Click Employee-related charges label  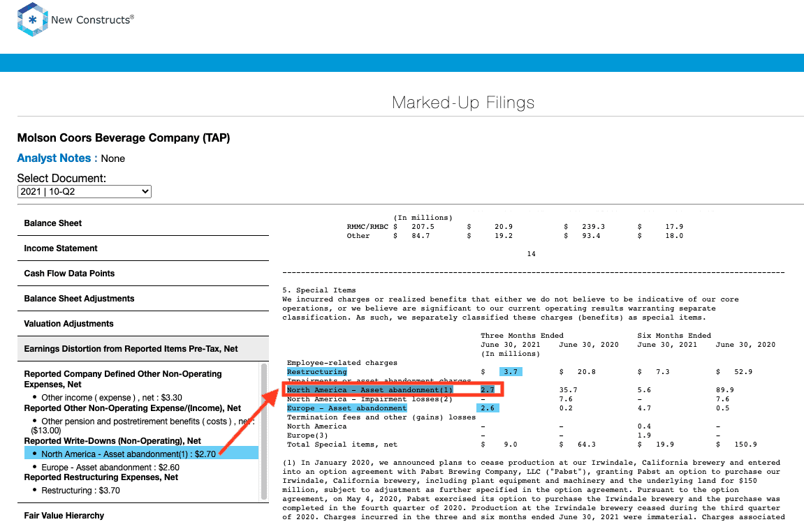point(342,363)
